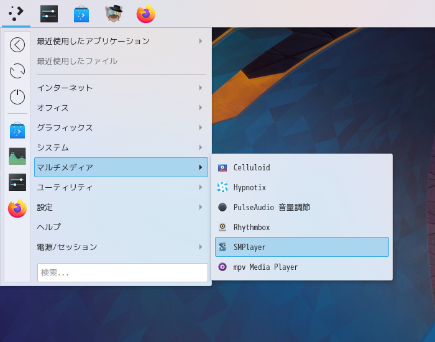Expand the ユーティリティ submenu arrow
The height and width of the screenshot is (342, 435).
coord(200,187)
